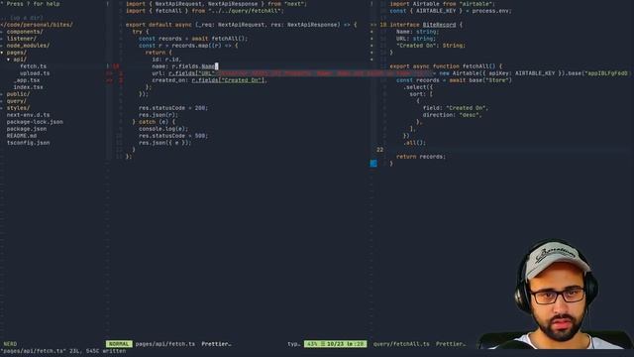Click the fetchAll import line
This screenshot has height=357, width=634.
205,11
